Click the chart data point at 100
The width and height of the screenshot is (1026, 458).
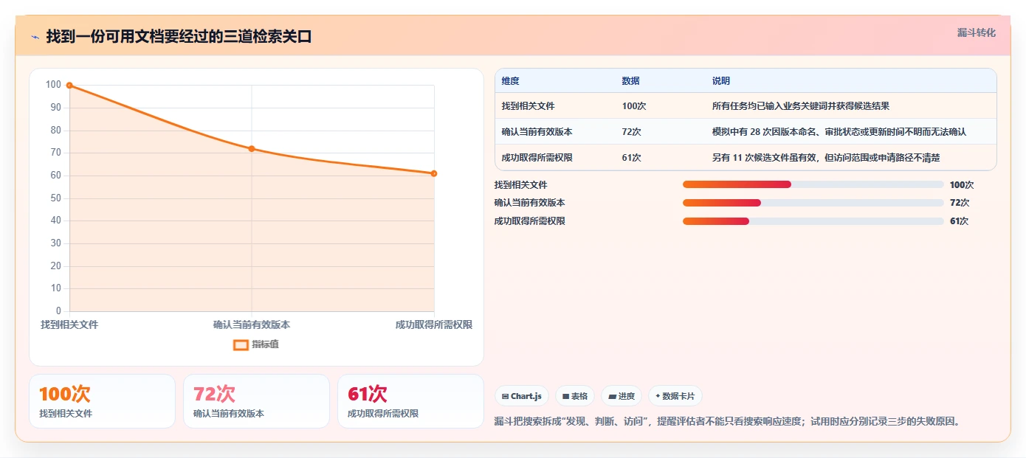point(69,86)
